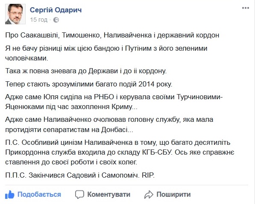Open Сергій Одарич's profile picture

pyautogui.click(x=15, y=14)
